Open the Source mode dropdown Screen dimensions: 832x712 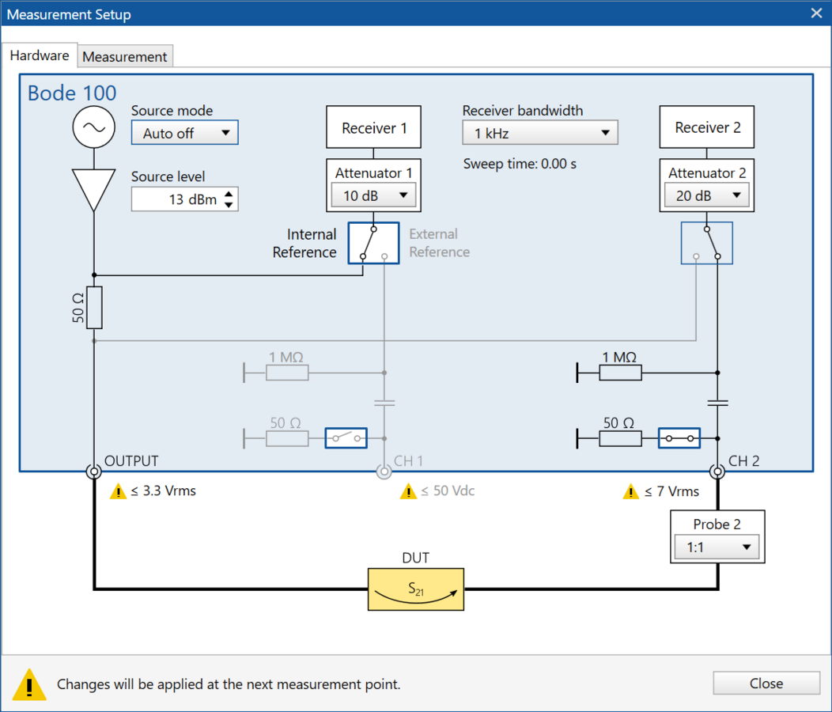pos(184,133)
